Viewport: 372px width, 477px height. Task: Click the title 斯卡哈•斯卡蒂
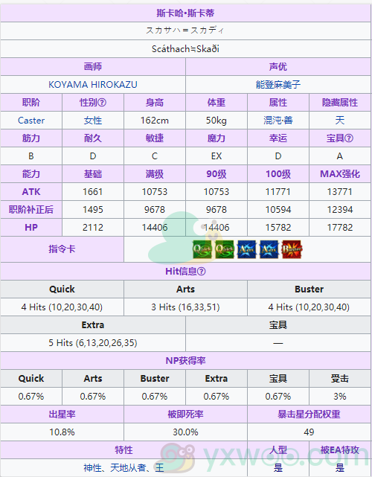point(185,13)
